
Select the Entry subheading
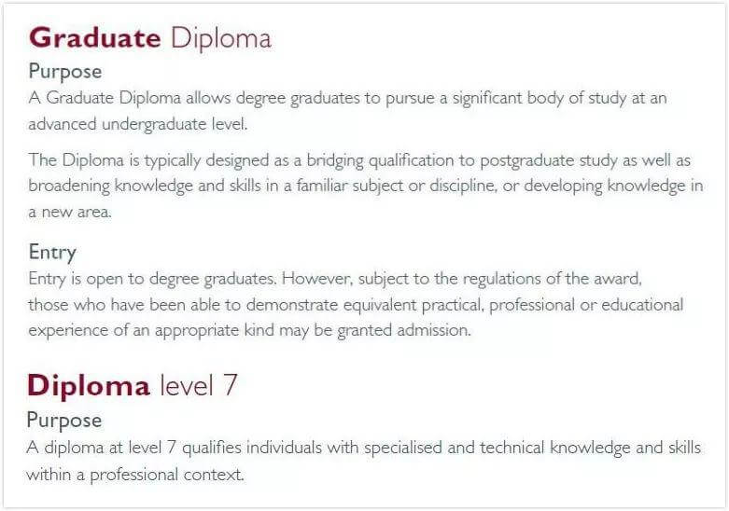[x=52, y=252]
